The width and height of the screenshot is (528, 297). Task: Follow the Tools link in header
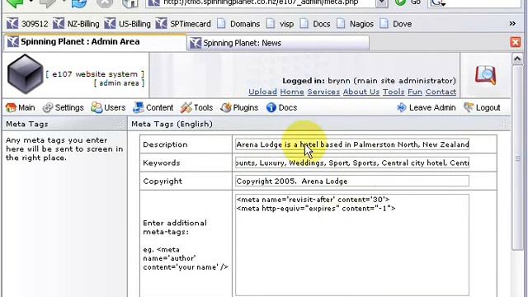pos(394,92)
